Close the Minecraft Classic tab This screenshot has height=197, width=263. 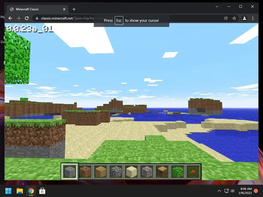point(64,9)
